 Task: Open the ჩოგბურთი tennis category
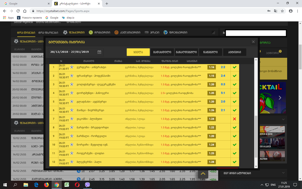point(99,32)
